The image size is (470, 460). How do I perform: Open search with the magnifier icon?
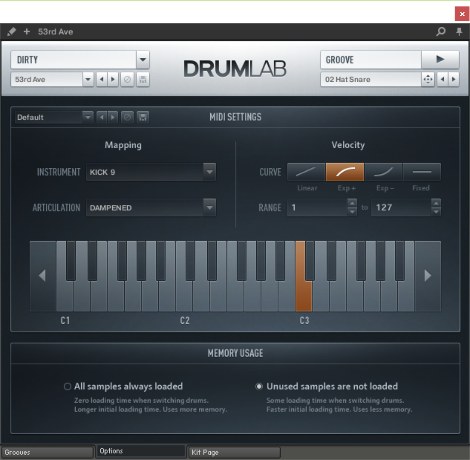pyautogui.click(x=440, y=32)
